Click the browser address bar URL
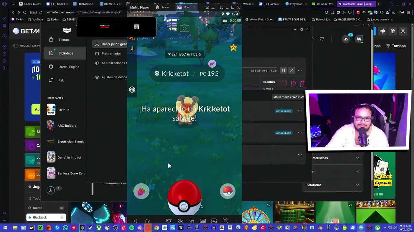414x232 pixels. (x=83, y=12)
